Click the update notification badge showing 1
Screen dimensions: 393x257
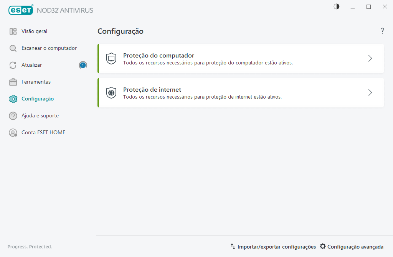(83, 65)
